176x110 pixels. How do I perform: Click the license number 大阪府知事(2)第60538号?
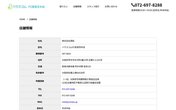tap(73, 73)
